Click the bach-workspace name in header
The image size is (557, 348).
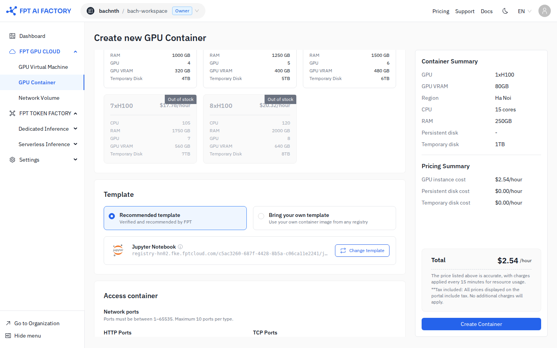pyautogui.click(x=147, y=11)
